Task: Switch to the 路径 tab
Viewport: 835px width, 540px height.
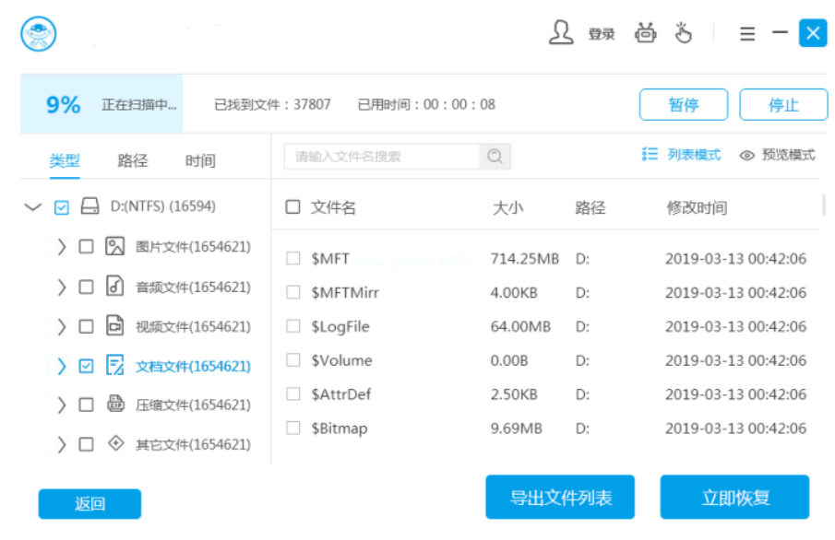Action: click(x=132, y=160)
